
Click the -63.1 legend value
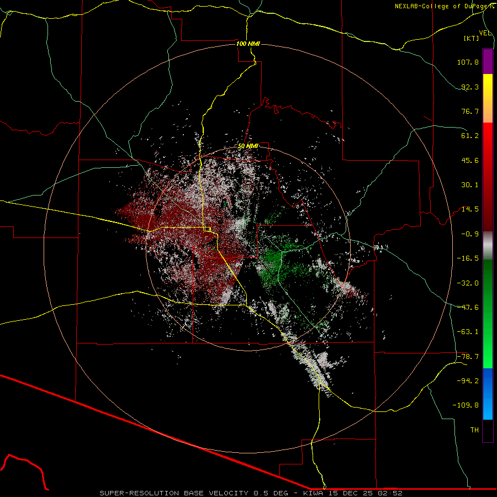(x=468, y=332)
